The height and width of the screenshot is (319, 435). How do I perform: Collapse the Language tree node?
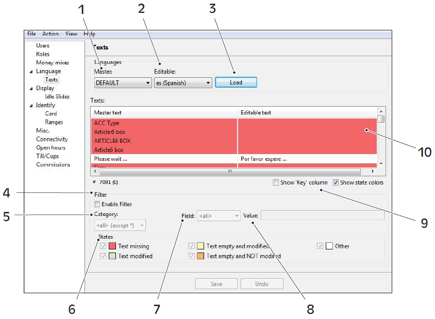31,72
